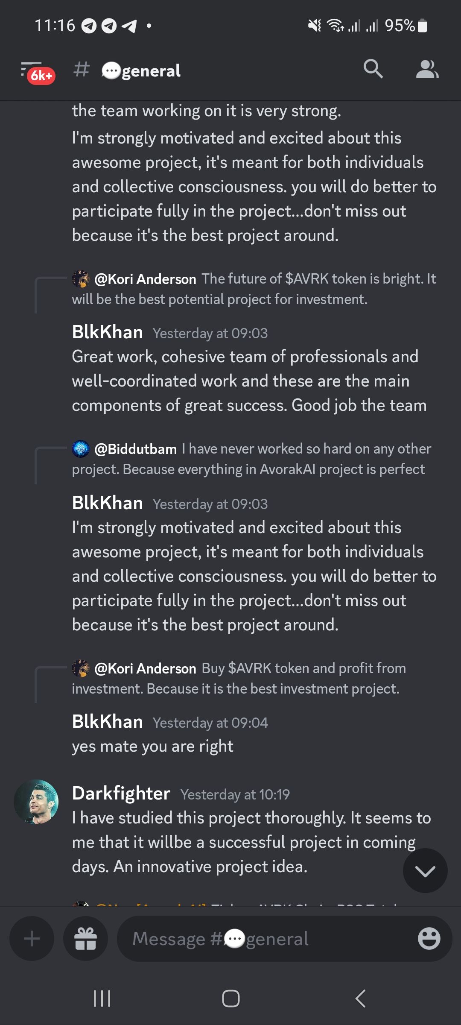Tap the Android home button

coord(230,999)
